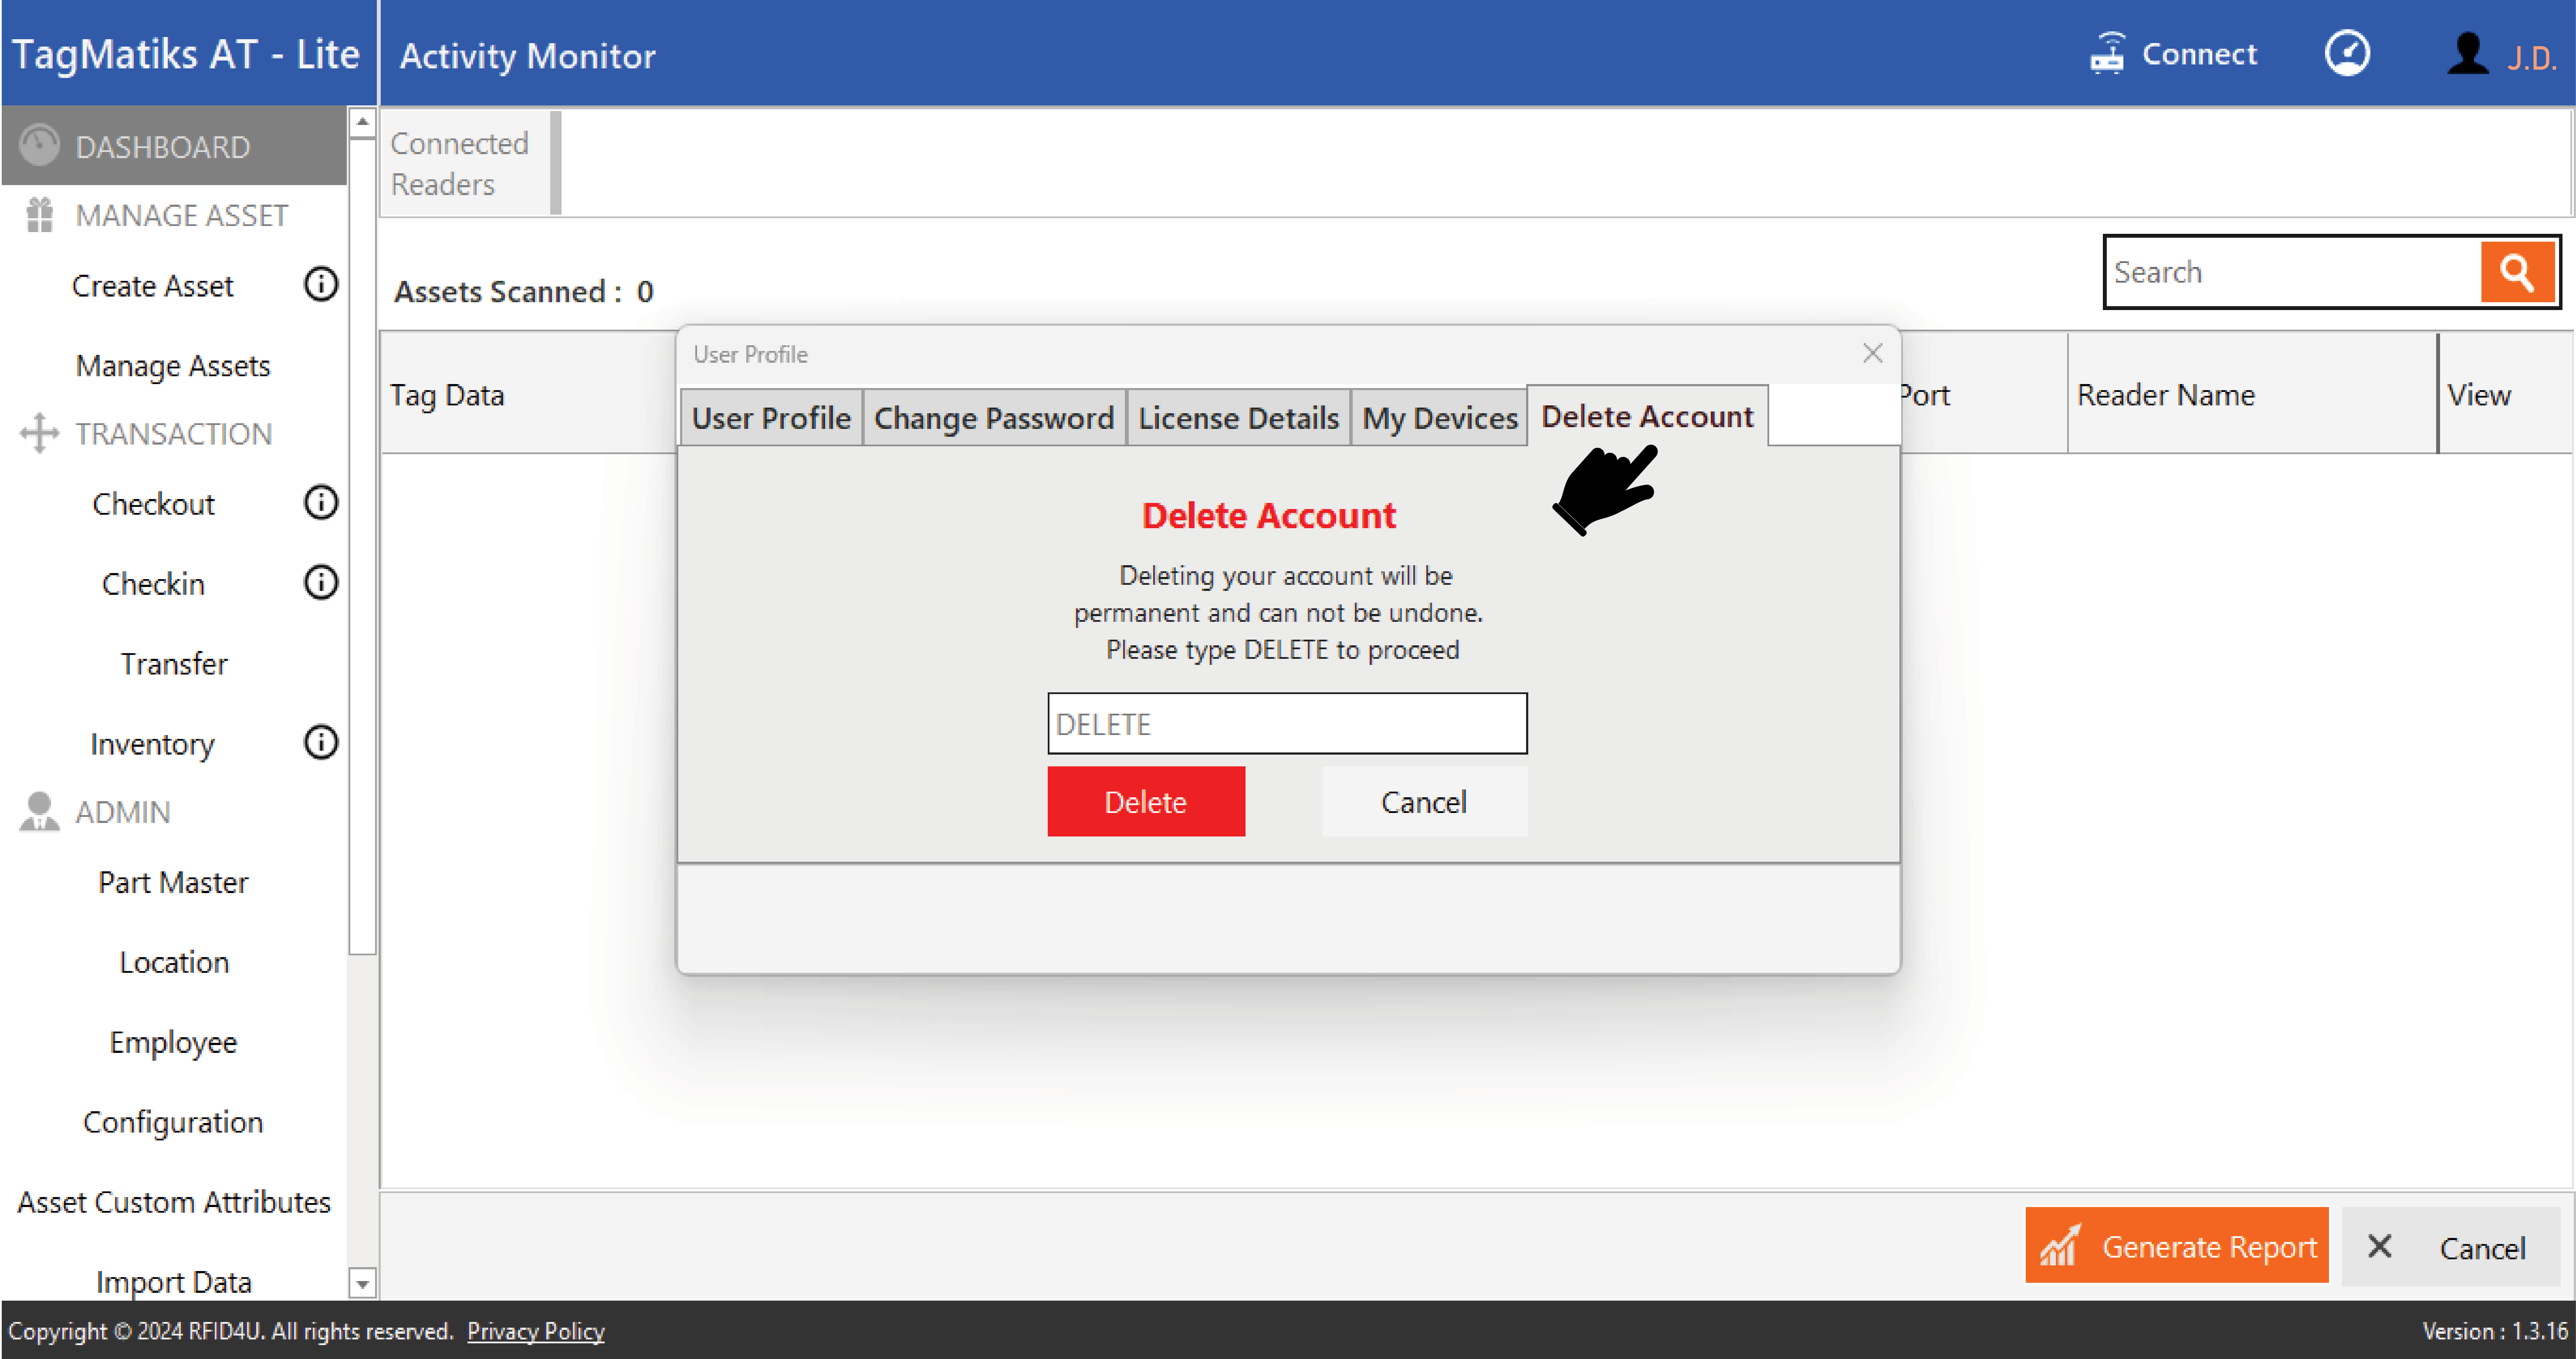Open the Inventory info icon
The height and width of the screenshot is (1359, 2576).
[x=321, y=742]
